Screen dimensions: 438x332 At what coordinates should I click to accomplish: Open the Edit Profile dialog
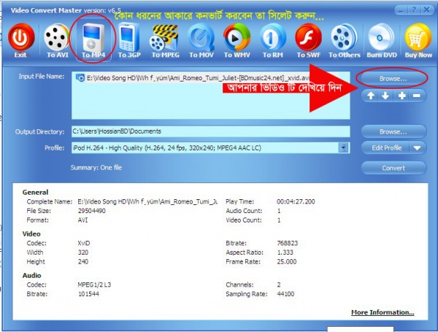(x=386, y=147)
